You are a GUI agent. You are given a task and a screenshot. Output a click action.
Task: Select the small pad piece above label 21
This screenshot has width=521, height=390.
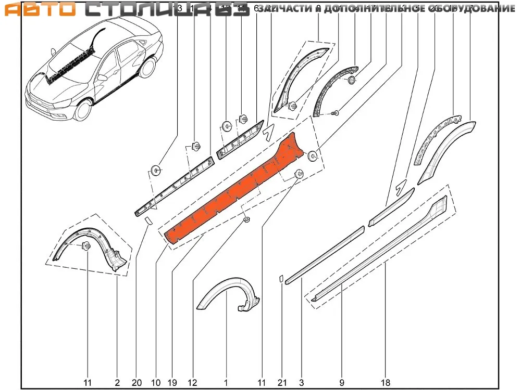[x=280, y=278]
